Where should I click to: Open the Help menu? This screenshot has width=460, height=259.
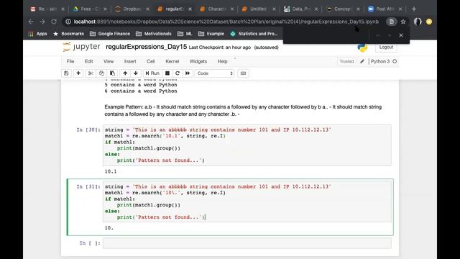222,61
